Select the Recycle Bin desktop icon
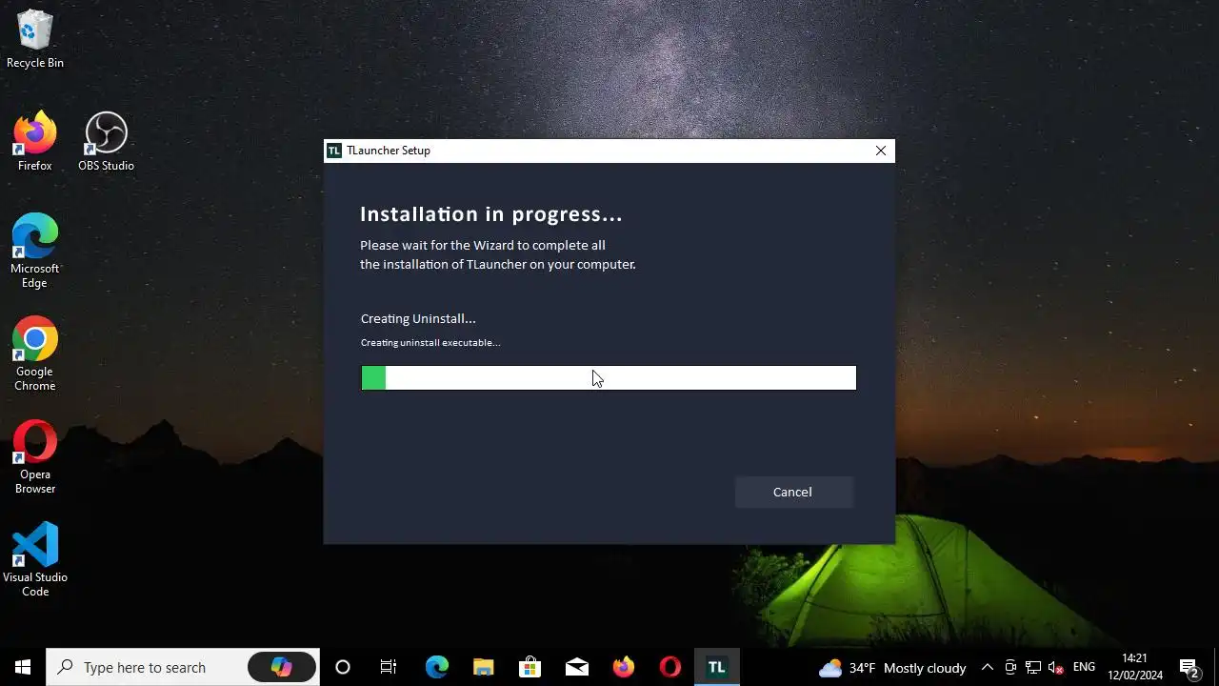The image size is (1219, 686). 35,39
